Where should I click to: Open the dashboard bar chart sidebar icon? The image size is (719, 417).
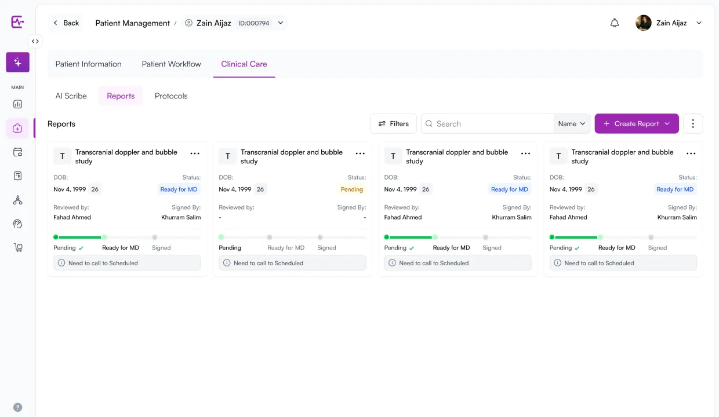tap(17, 104)
